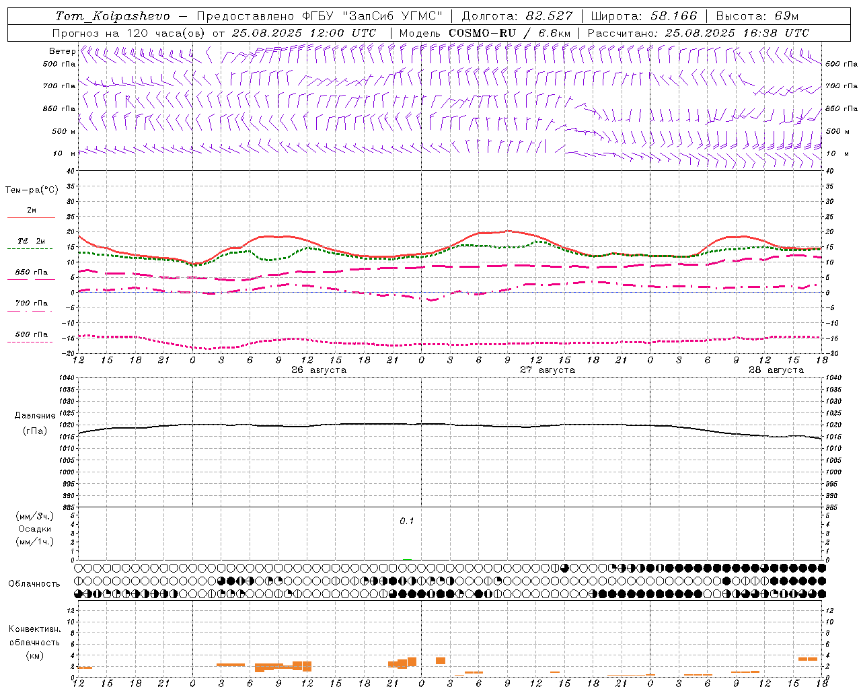The width and height of the screenshot is (861, 689).
Task: Click the longitude value Долгота: 82.527
Action: coord(517,16)
